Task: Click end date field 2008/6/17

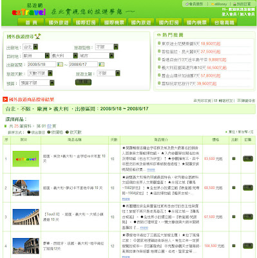Action: pos(83,64)
